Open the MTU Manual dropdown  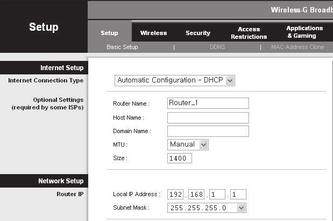click(x=188, y=144)
